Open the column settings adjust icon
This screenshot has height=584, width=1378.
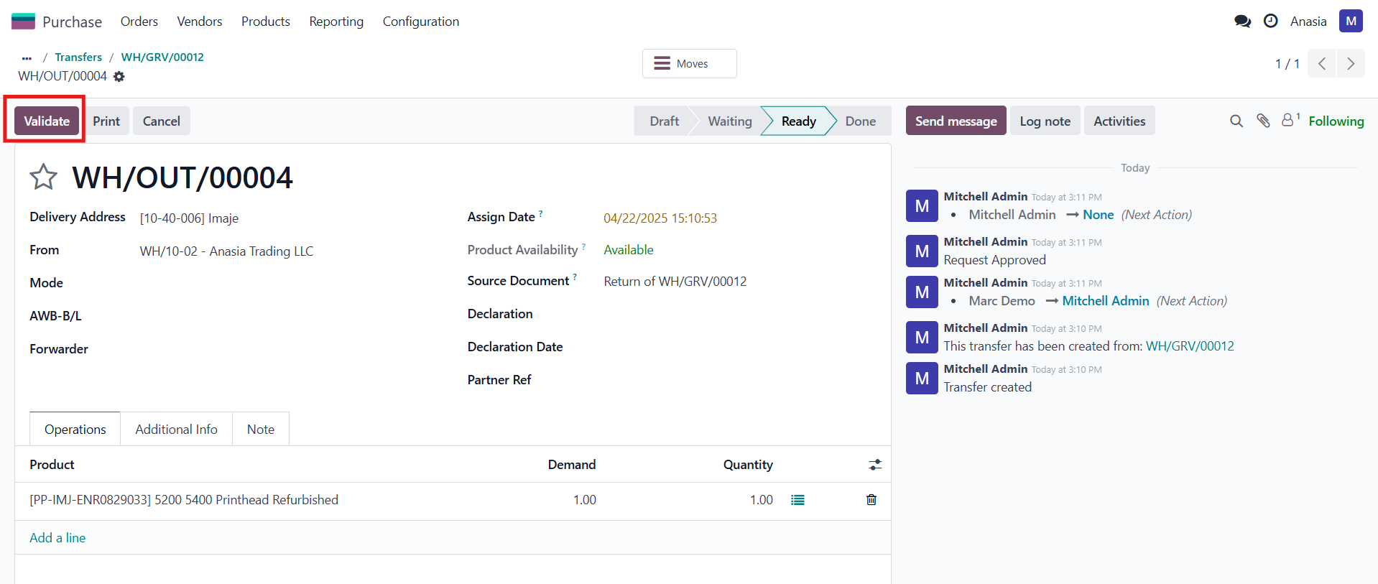click(874, 465)
